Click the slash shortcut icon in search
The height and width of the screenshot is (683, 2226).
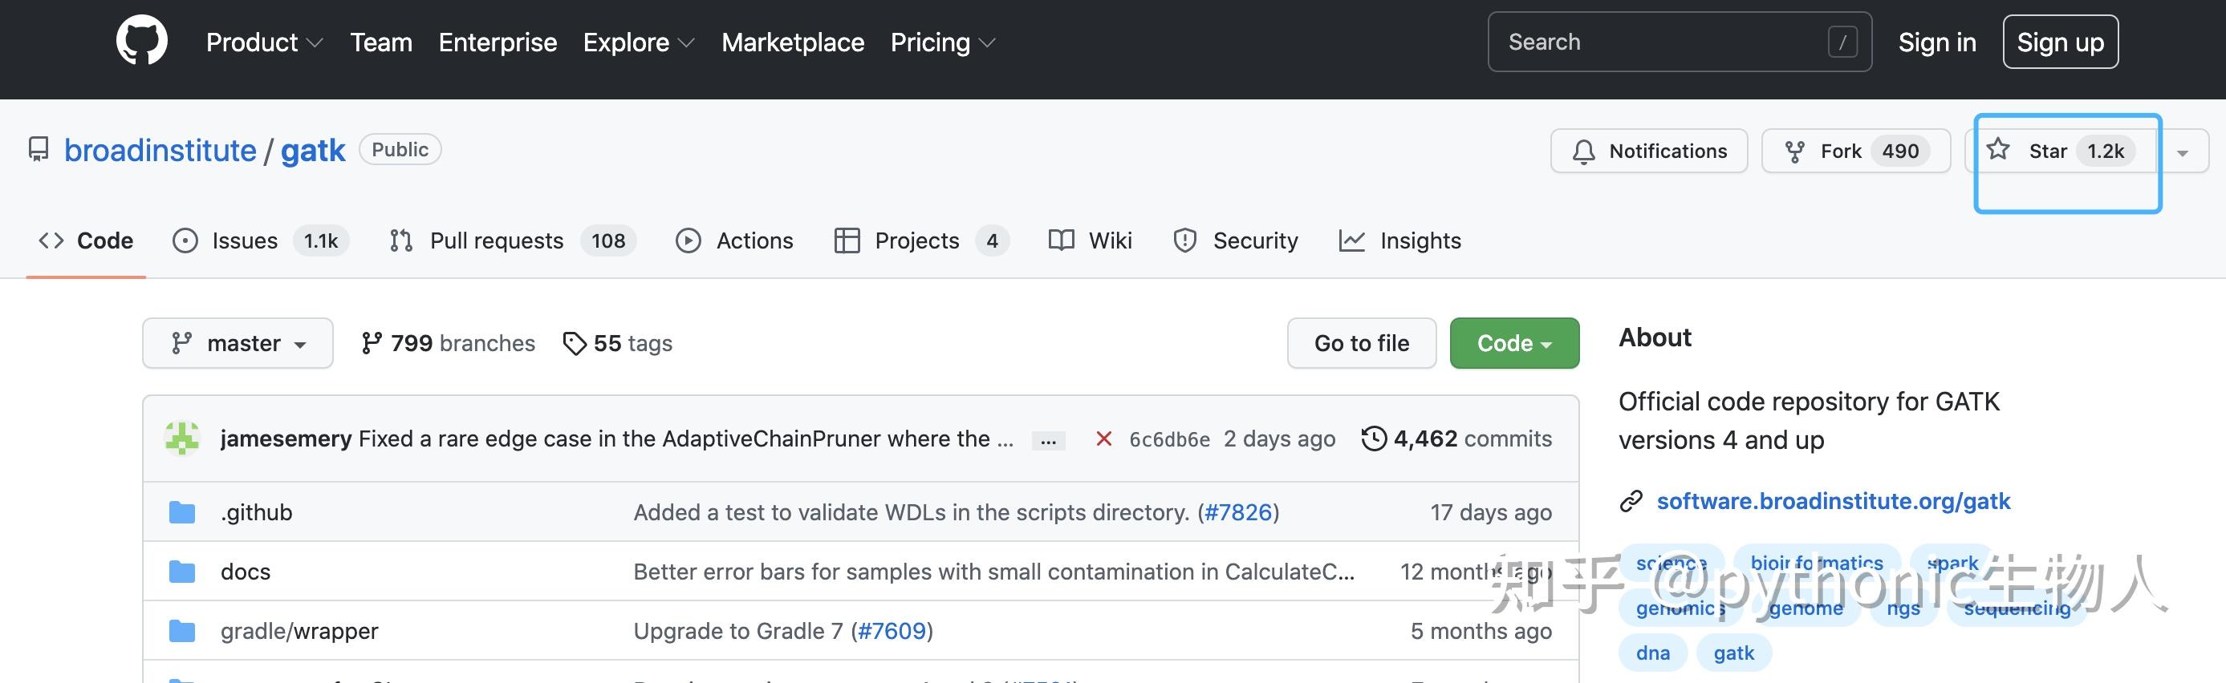(x=1842, y=42)
